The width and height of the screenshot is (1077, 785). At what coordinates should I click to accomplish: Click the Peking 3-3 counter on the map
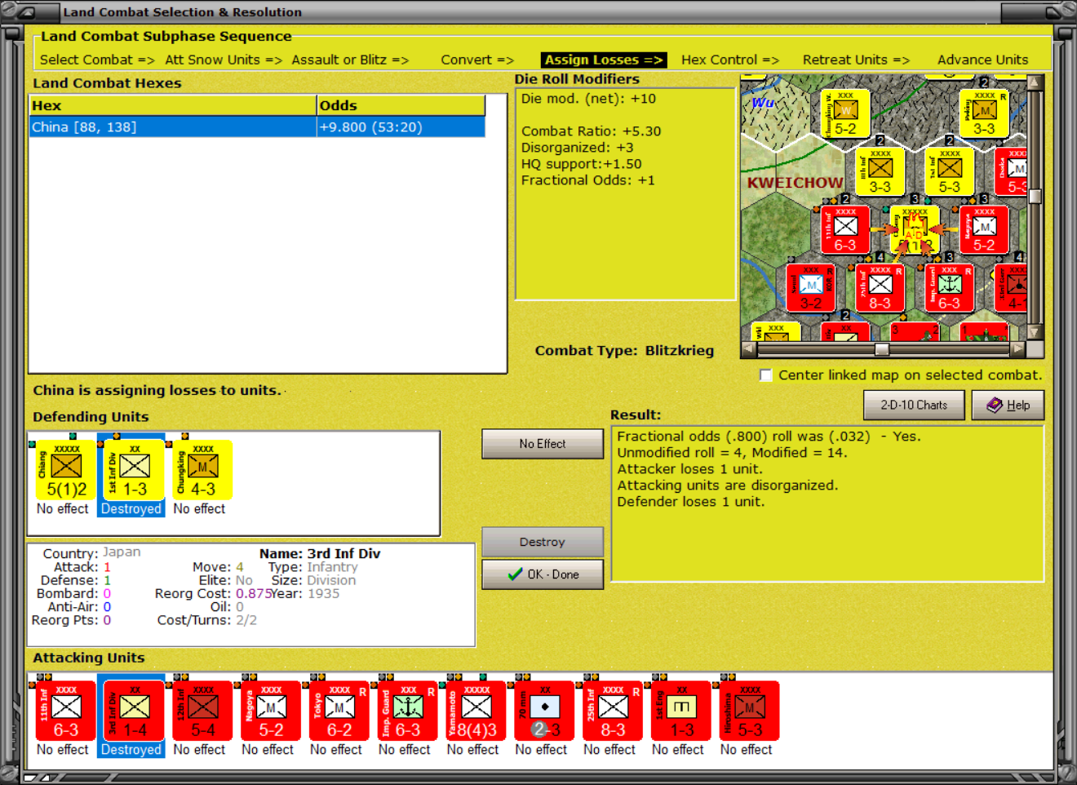(x=984, y=113)
